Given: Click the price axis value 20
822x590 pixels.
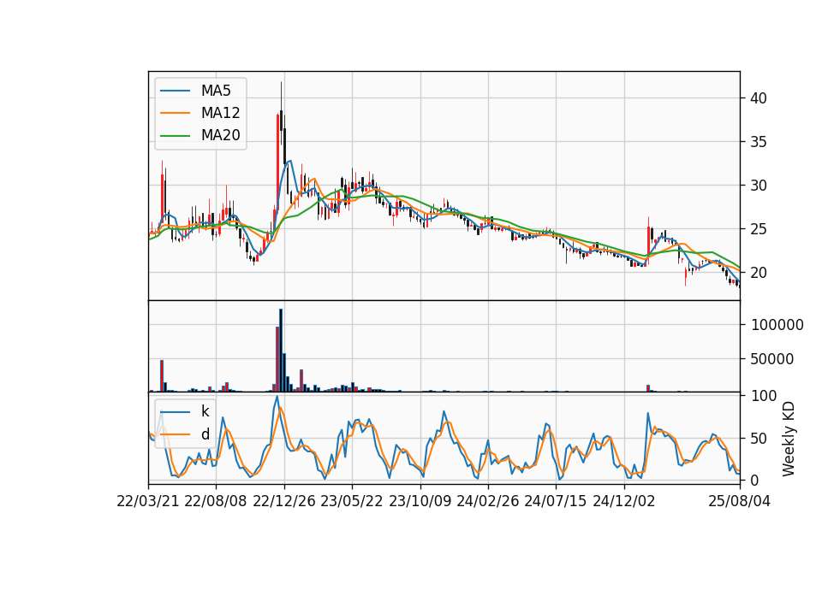Looking at the screenshot, I should pos(759,272).
